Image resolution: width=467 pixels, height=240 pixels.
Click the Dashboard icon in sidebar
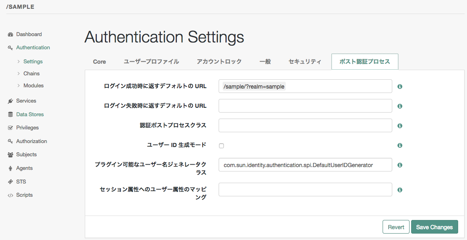tap(10, 34)
